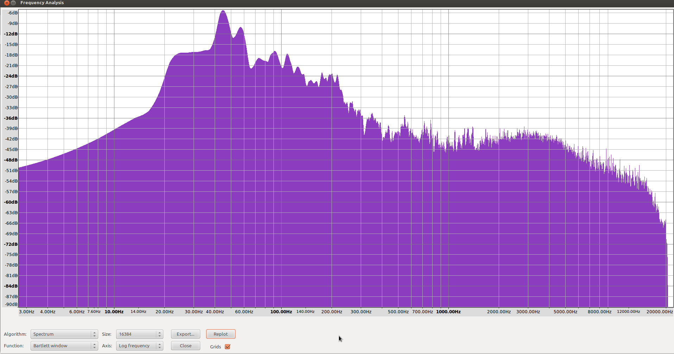Click the Close button
This screenshot has height=354, width=674.
(x=185, y=346)
